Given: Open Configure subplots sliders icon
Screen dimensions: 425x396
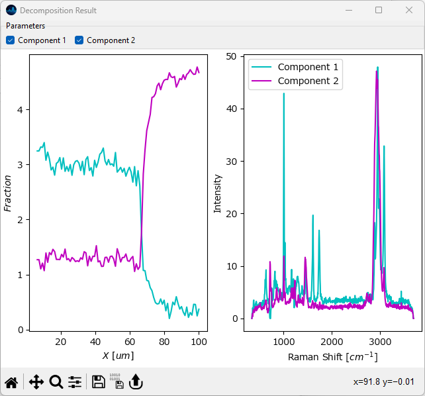Looking at the screenshot, I should (75, 382).
